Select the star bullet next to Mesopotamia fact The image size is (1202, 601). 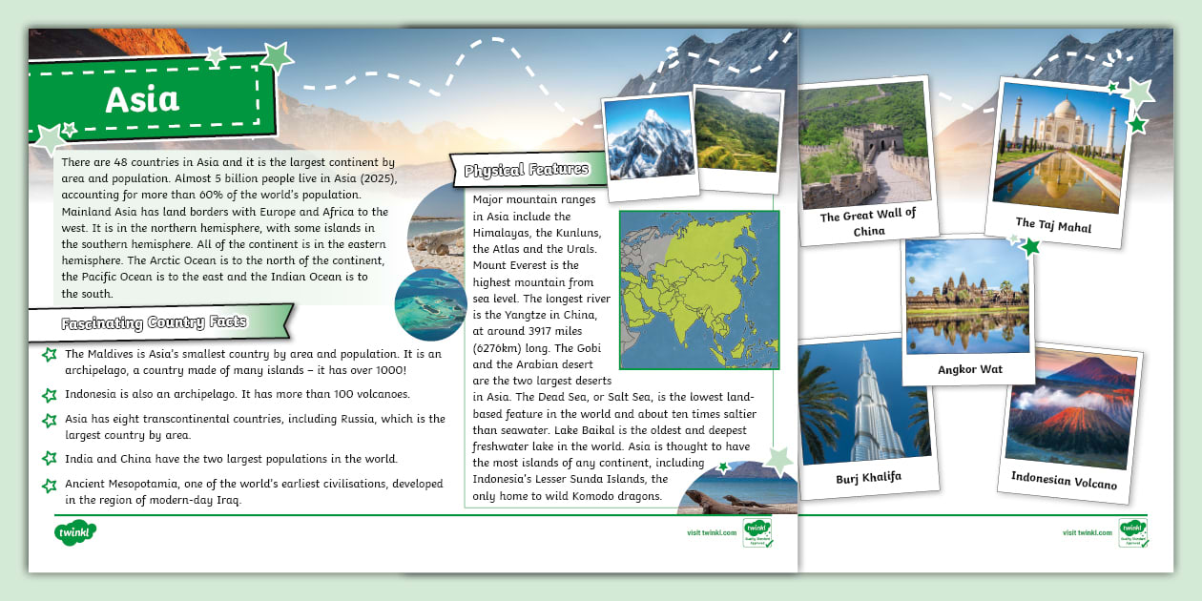48,487
